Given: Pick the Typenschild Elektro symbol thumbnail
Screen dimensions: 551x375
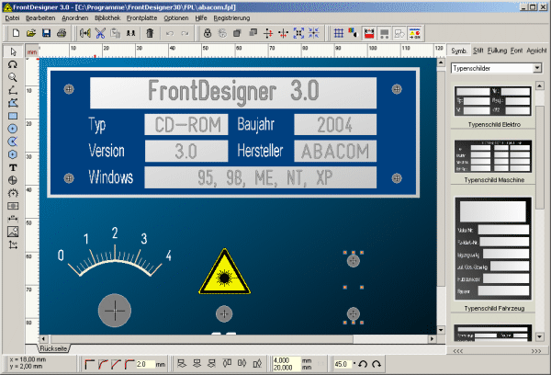Looking at the screenshot, I should pyautogui.click(x=492, y=101).
